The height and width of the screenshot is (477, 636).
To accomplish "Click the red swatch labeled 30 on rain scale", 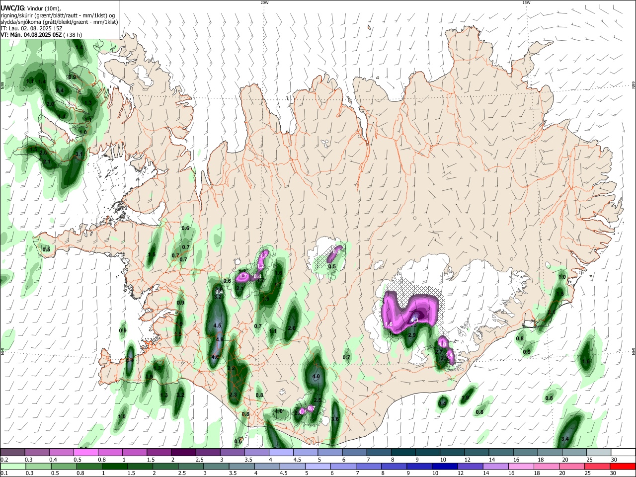I will 622,466.
